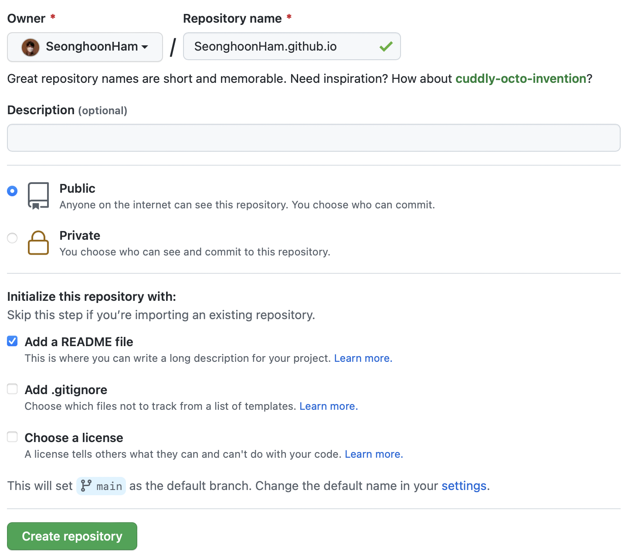
Task: Click the green checkmark in repository name field
Action: (386, 46)
